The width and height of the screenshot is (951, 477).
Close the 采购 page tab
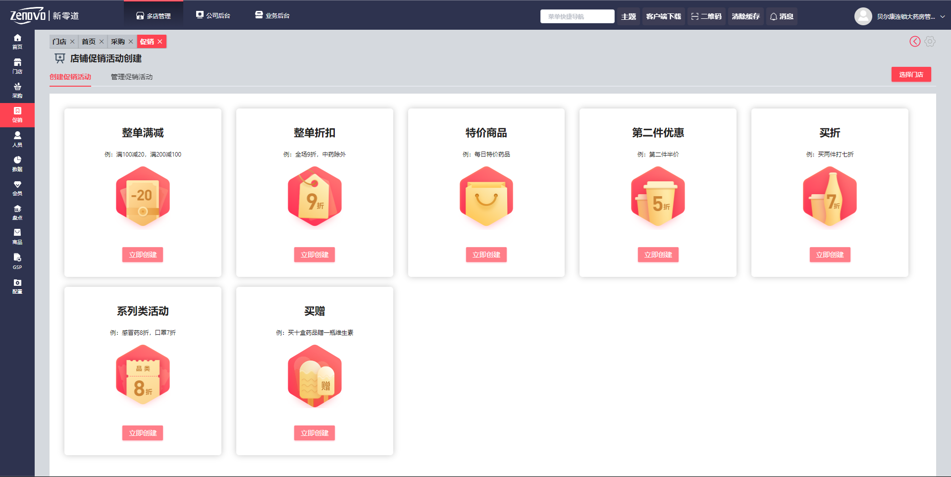tap(131, 42)
